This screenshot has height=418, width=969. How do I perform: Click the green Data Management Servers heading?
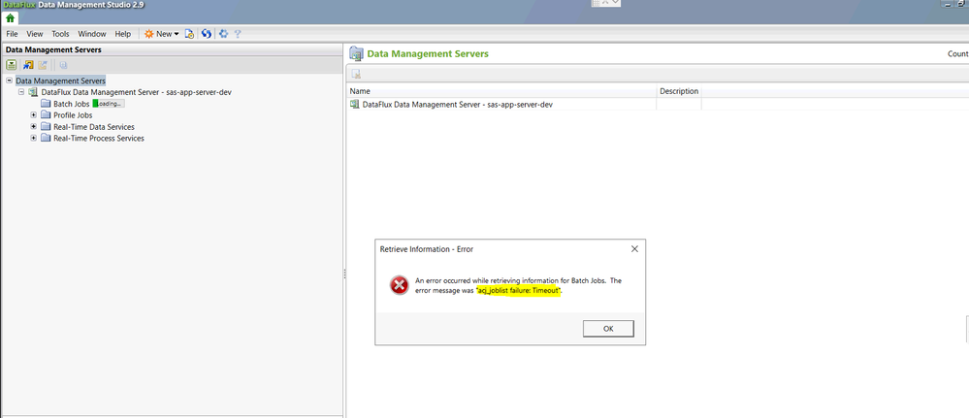428,53
